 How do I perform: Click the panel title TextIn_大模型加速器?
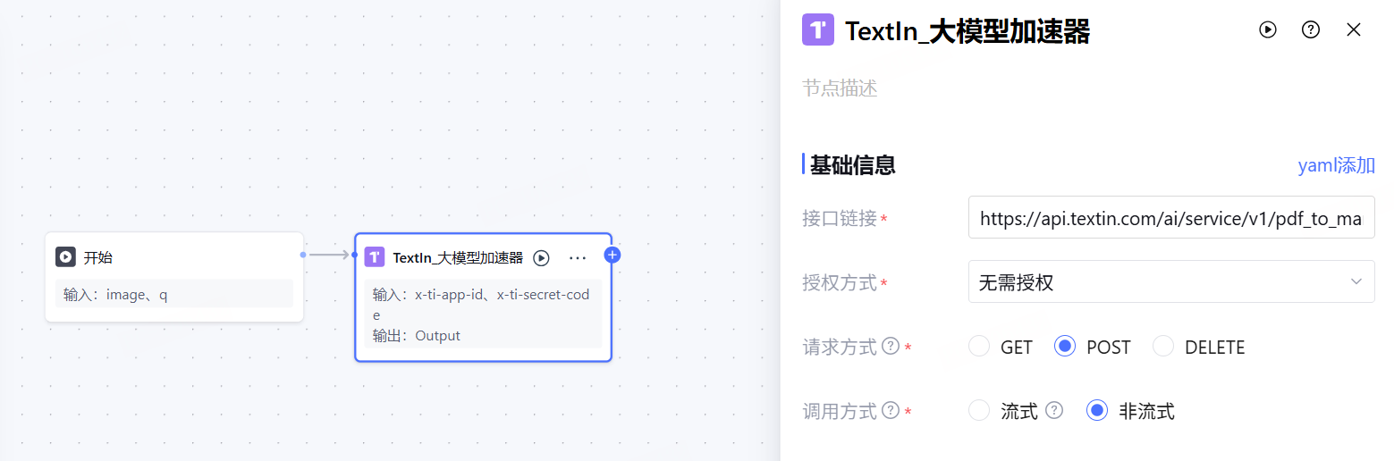[x=967, y=30]
